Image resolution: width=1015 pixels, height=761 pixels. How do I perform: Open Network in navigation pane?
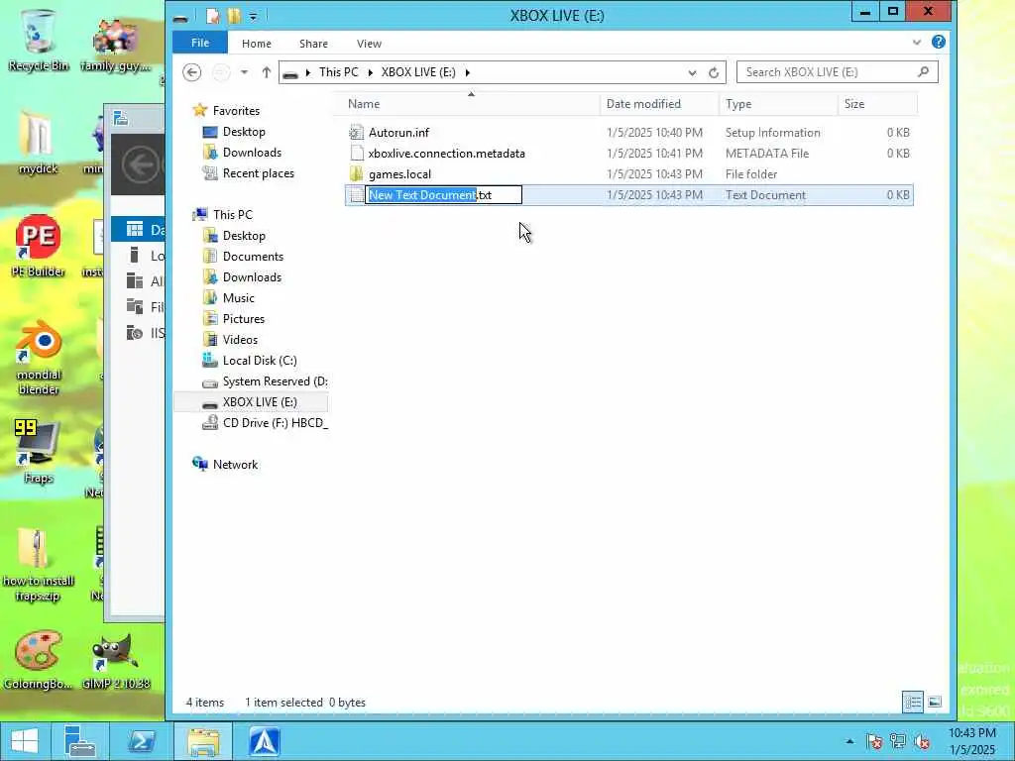235,464
